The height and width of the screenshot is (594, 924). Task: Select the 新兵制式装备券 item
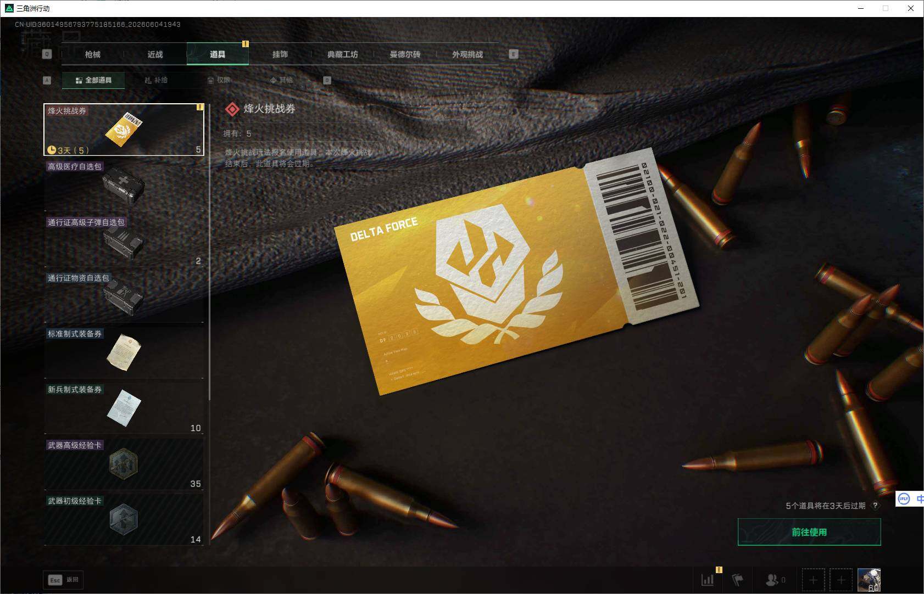[124, 408]
